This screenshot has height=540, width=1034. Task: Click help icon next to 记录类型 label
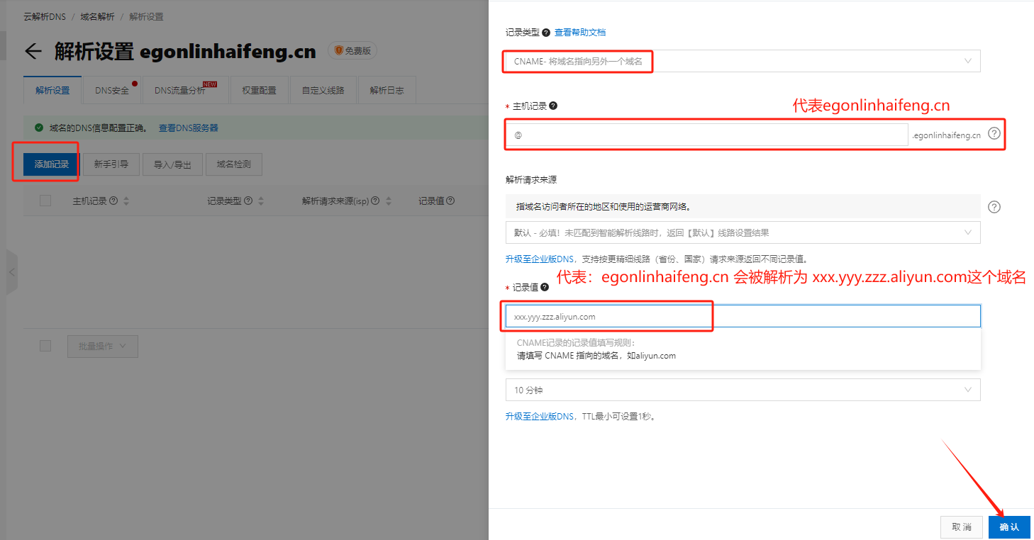546,33
